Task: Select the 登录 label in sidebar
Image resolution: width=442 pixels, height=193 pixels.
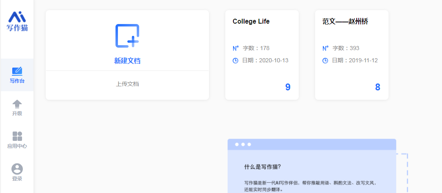Action: [17, 179]
